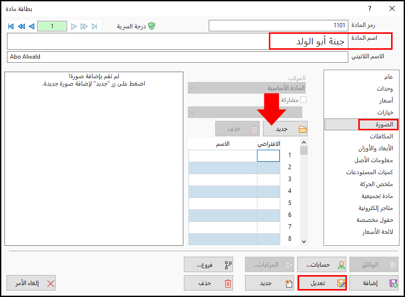Jump forward several records with double-right arrow
405x297 pixels.
pyautogui.click(x=84, y=26)
